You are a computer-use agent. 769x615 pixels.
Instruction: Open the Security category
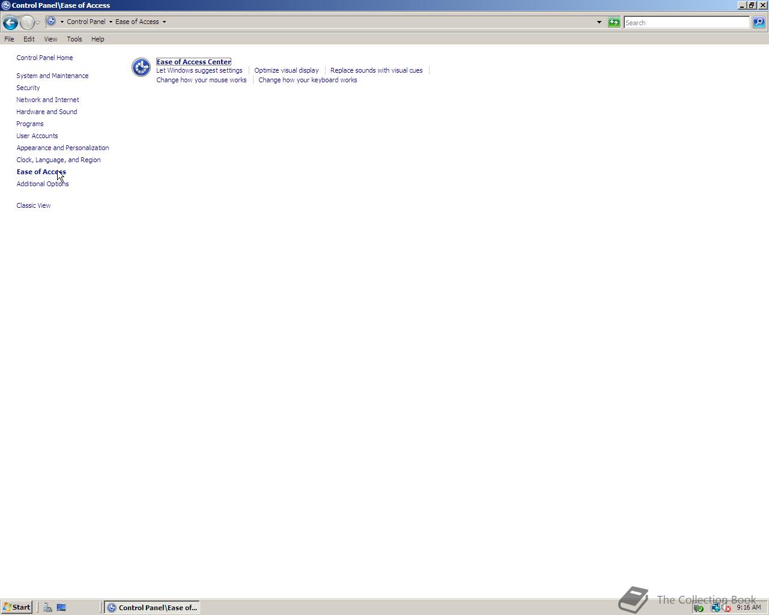tap(28, 88)
